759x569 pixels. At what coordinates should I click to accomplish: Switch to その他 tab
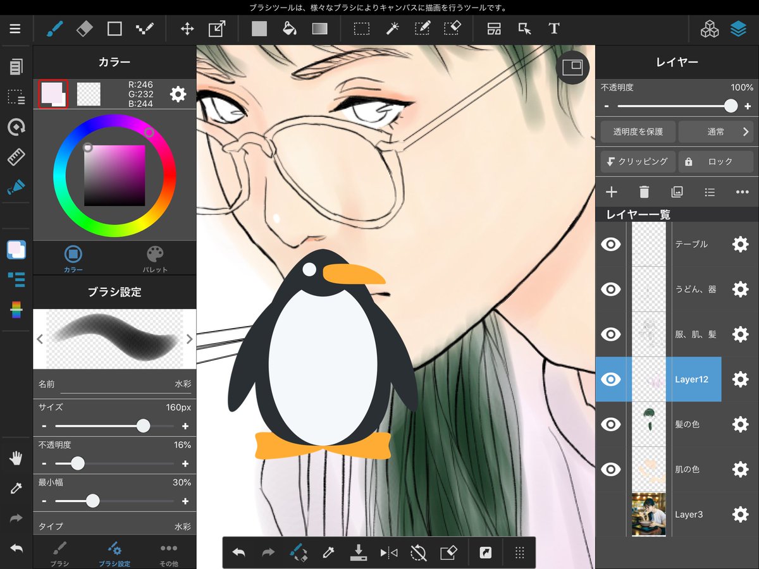pos(169,553)
